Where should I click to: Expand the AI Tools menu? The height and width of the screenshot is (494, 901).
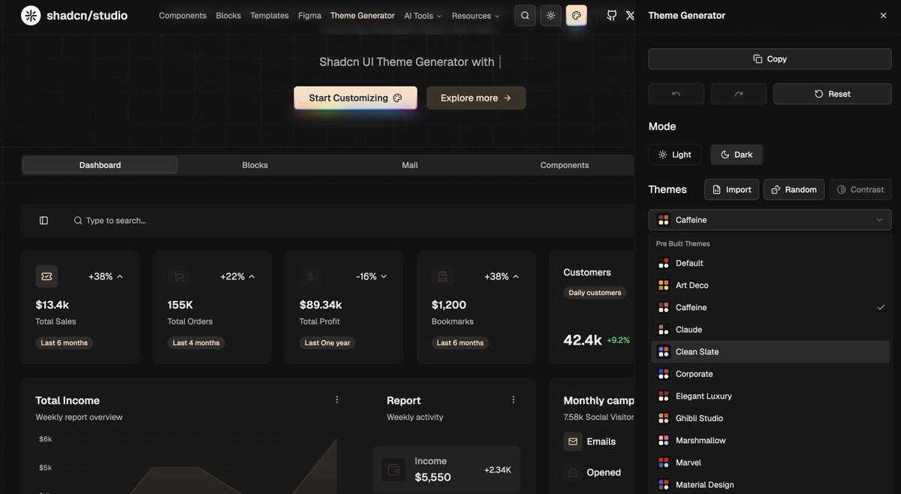point(423,15)
